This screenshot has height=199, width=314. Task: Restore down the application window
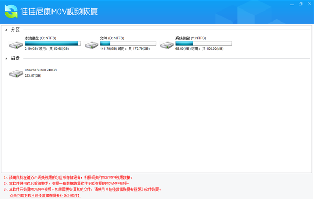pos(300,4)
